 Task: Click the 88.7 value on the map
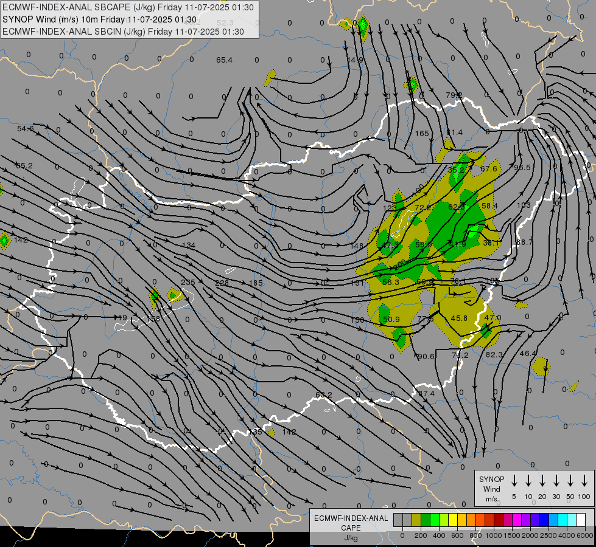(525, 242)
